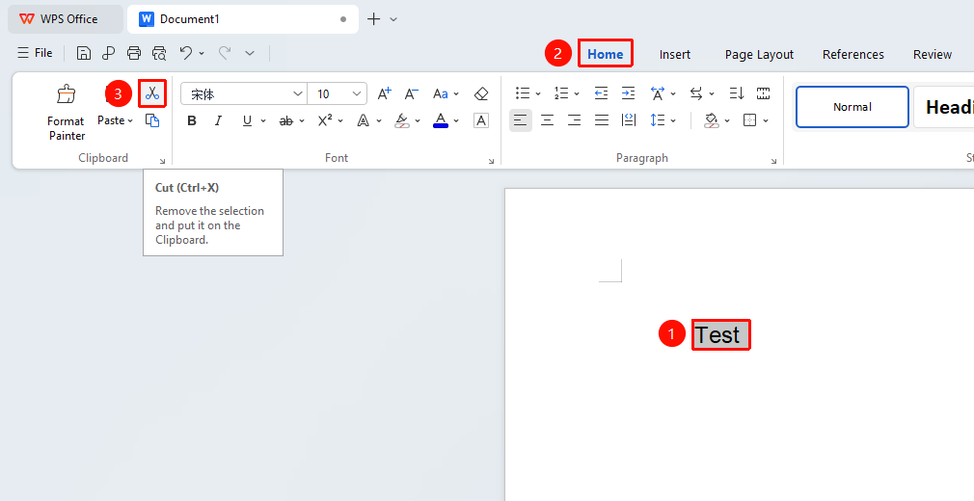Click the Sort icon
The image size is (974, 501).
737,93
